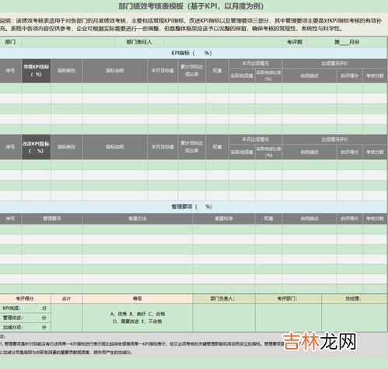Select the 加减分项: 分 row
Screen dimensions: 388x369
[25, 327]
